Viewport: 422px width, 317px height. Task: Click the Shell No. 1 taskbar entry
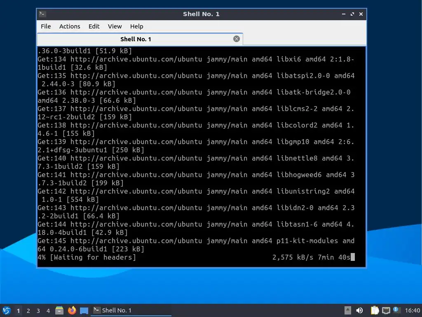131,310
